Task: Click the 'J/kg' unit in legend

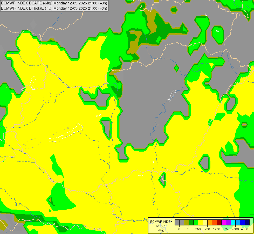Action: click(x=161, y=230)
